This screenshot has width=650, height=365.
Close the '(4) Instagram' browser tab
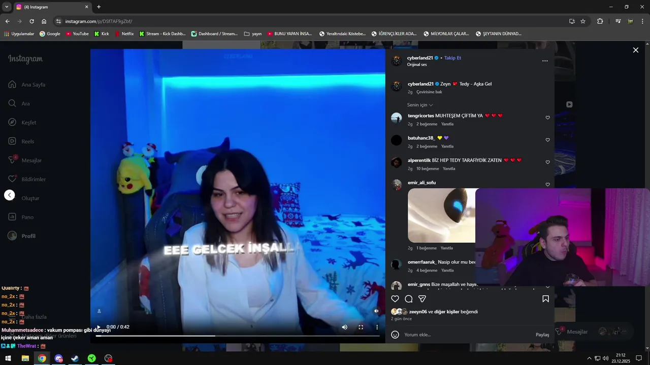coord(86,7)
